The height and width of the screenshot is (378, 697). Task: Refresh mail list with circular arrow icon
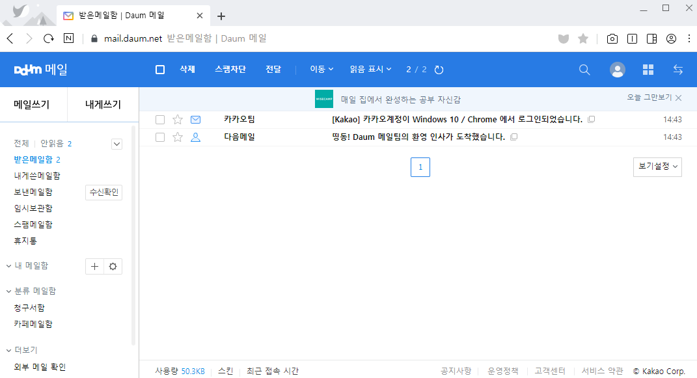point(439,70)
